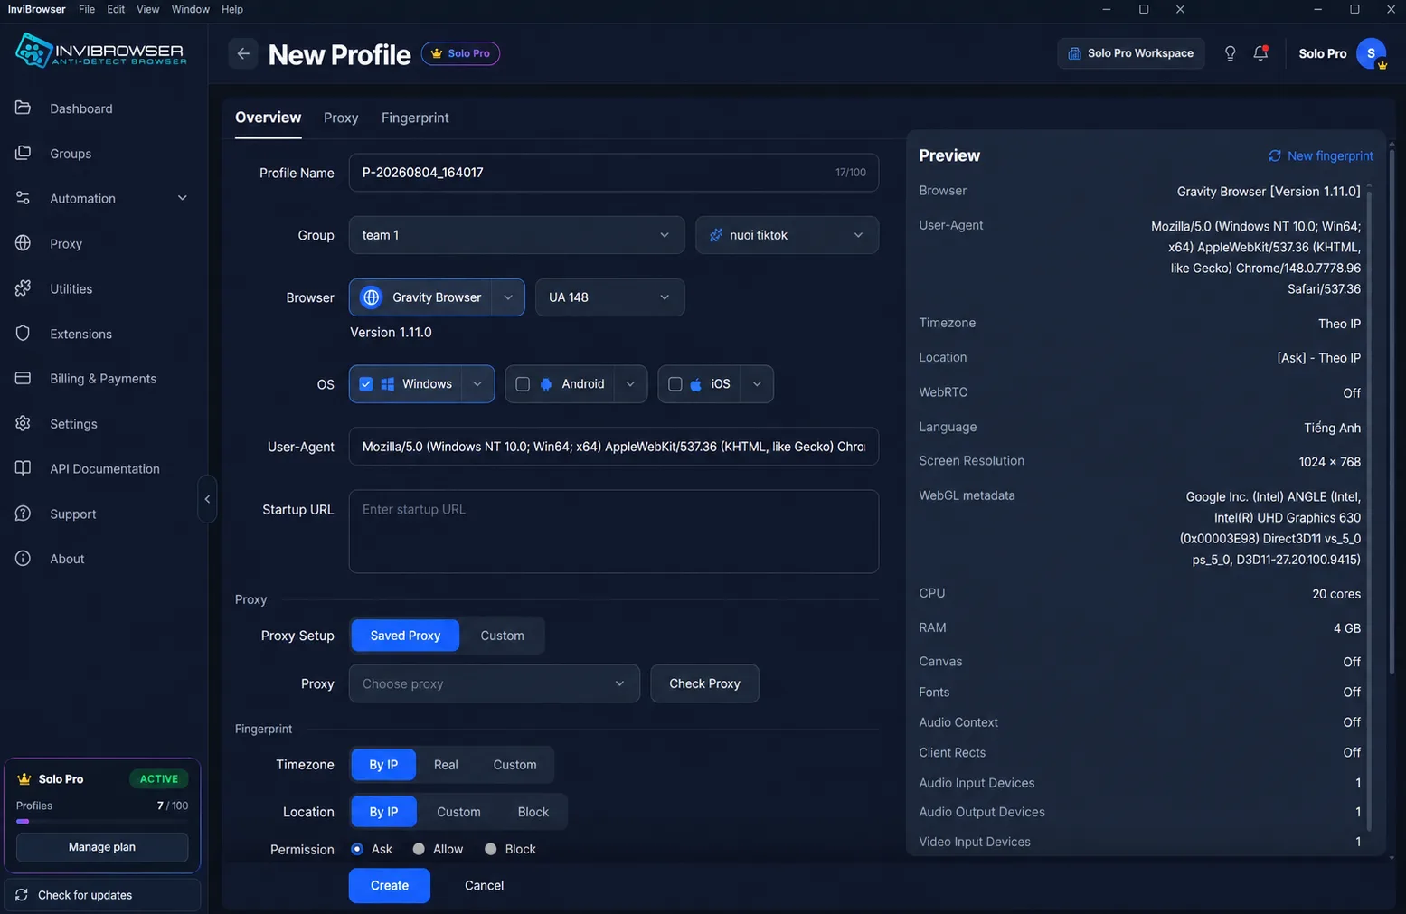Viewport: 1406px width, 914px height.
Task: Click the back arrow beside New Profile
Action: coord(243,54)
